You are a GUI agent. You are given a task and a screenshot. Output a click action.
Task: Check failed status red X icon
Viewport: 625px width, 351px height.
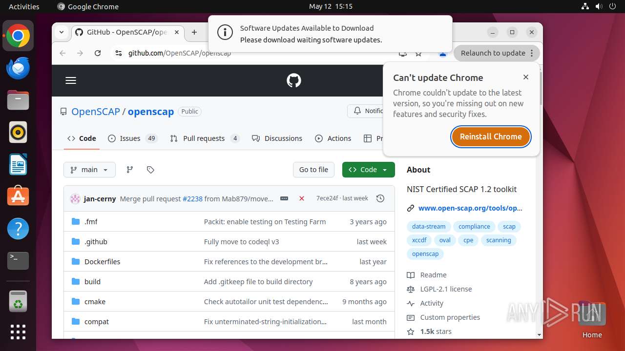[302, 198]
